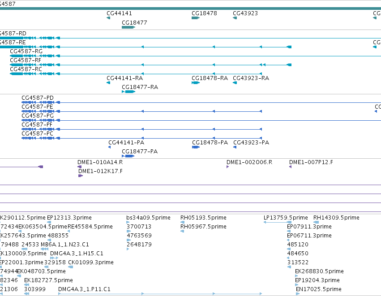The width and height of the screenshot is (381, 296).
Task: Click the DME1-007P12.F feature label
Action: pos(311,162)
